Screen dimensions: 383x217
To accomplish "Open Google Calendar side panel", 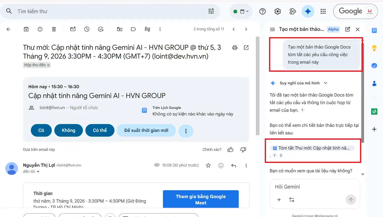I will 374,31.
